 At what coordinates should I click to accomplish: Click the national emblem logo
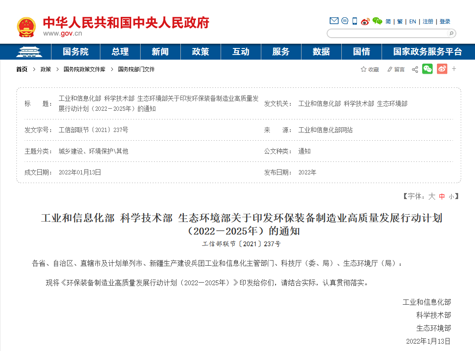26,27
